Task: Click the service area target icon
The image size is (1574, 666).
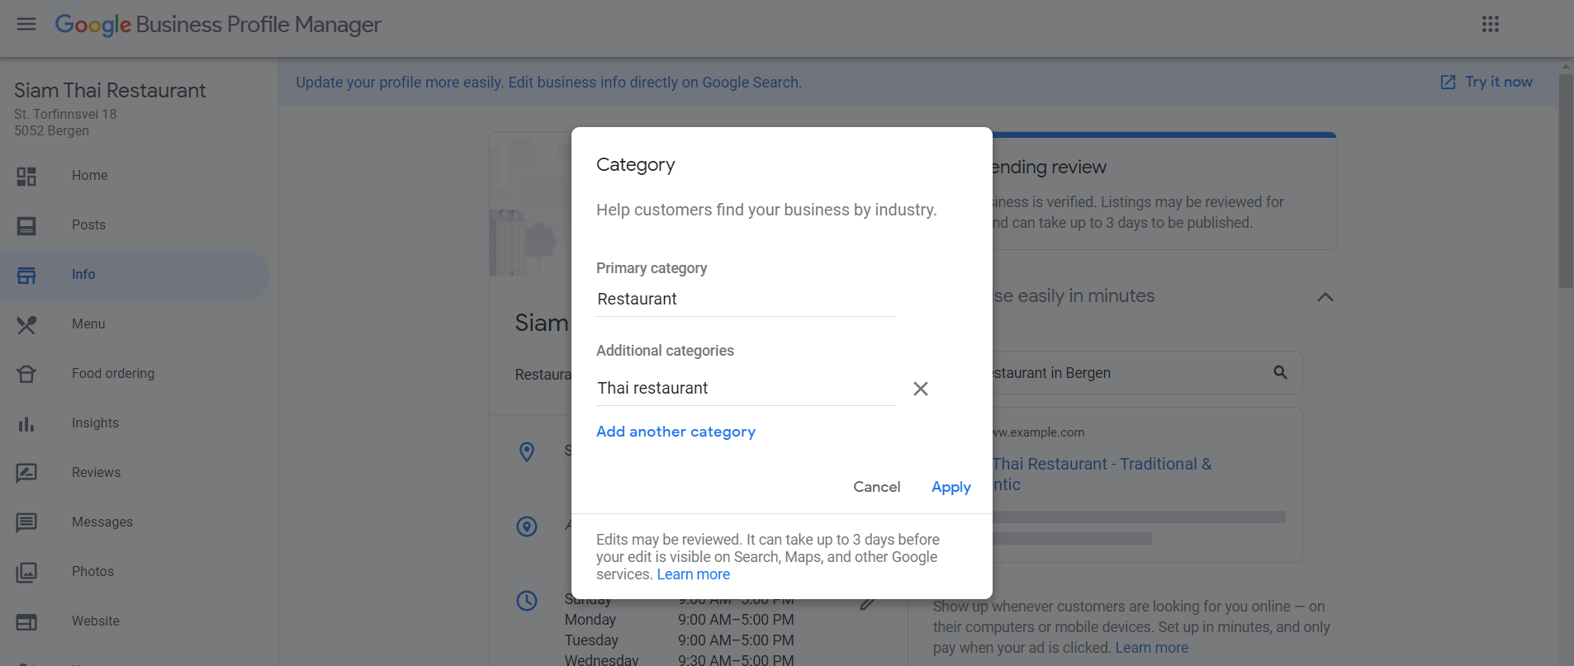Action: (x=527, y=527)
